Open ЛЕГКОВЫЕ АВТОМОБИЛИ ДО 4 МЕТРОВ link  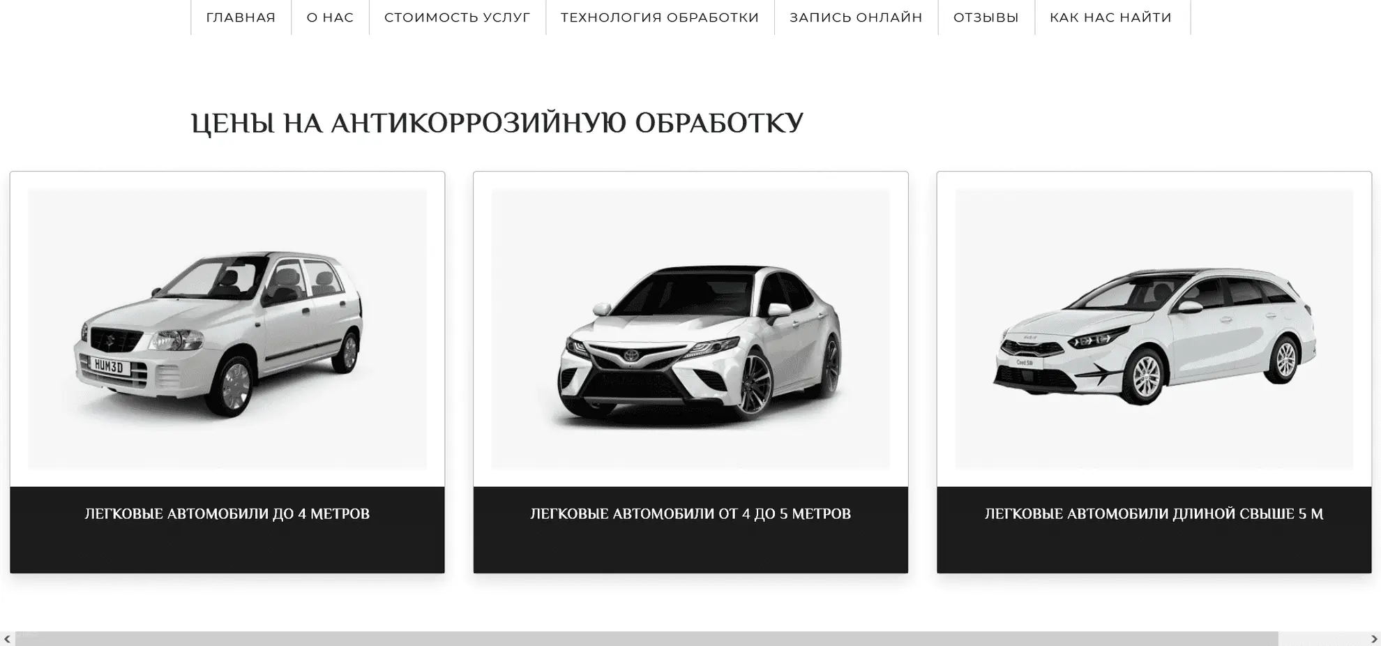tap(227, 514)
